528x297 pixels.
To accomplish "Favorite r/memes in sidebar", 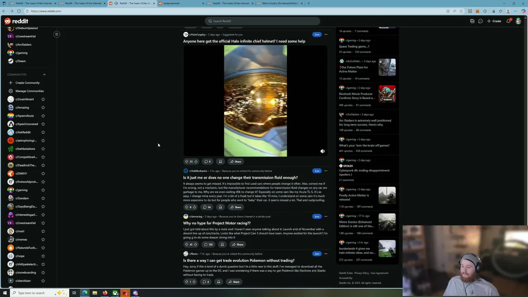I will click(43, 240).
